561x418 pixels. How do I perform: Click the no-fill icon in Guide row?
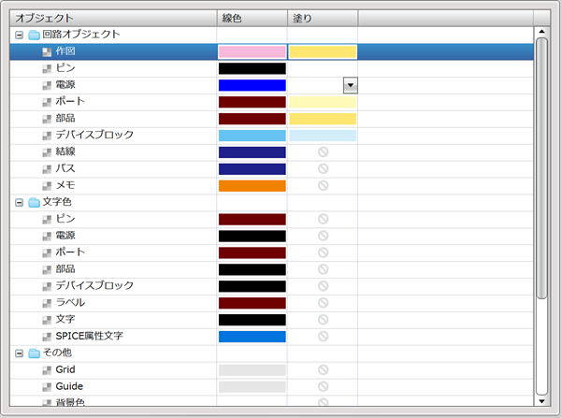pos(324,386)
